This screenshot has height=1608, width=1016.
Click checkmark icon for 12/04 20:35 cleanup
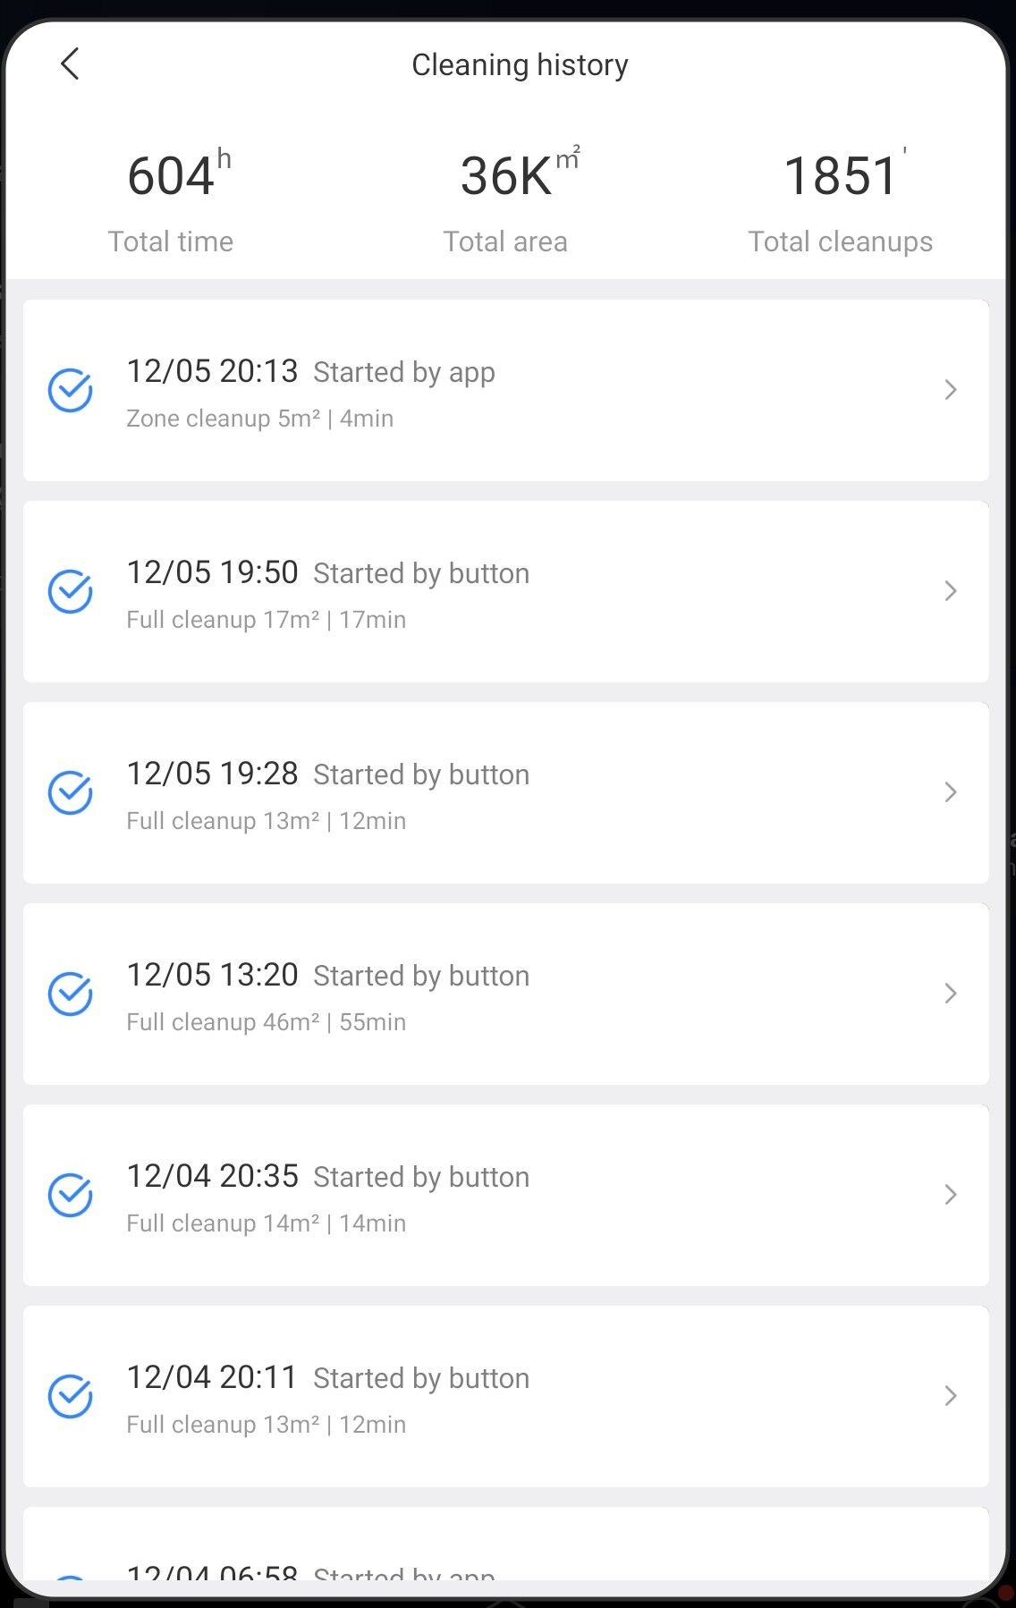(x=70, y=1195)
